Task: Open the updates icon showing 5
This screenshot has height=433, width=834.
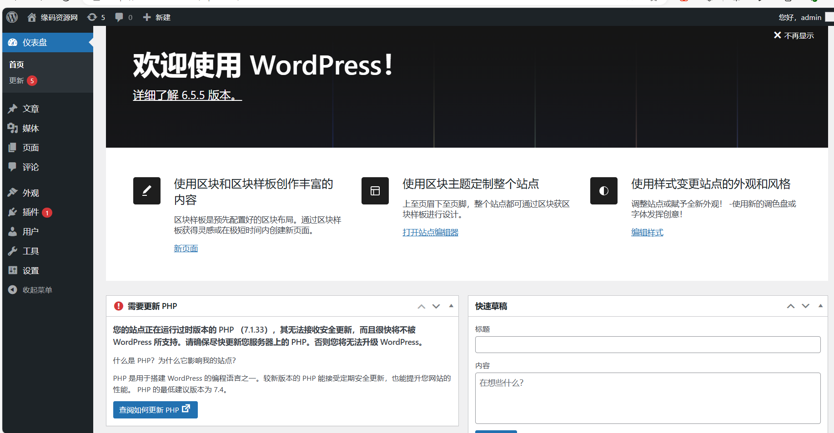Action: (x=96, y=17)
